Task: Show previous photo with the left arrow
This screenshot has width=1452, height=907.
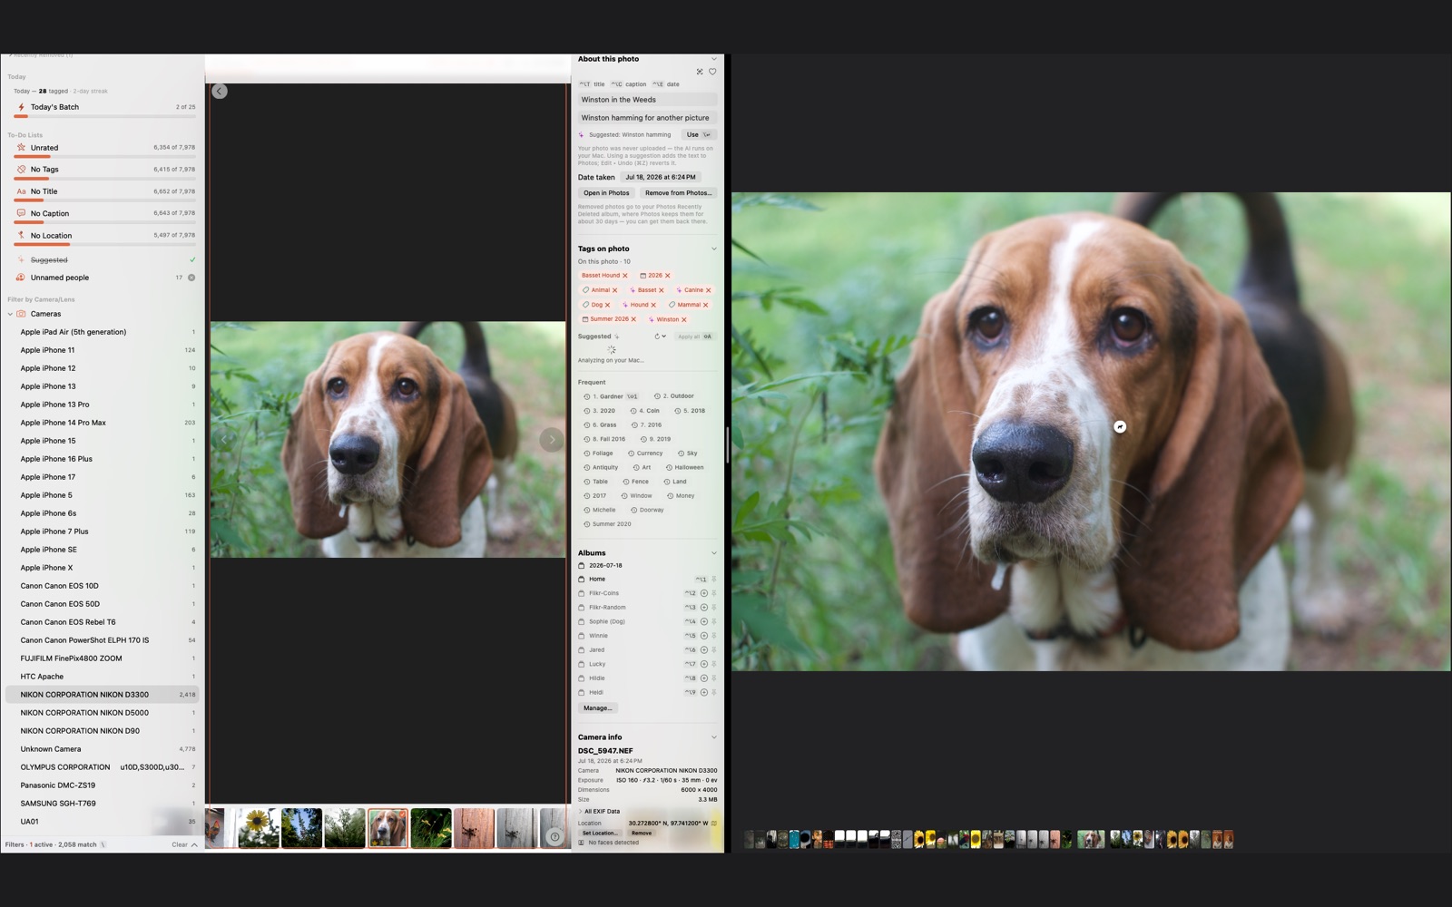Action: pyautogui.click(x=224, y=440)
